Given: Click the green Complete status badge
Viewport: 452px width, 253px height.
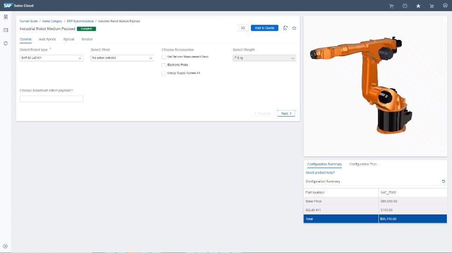Looking at the screenshot, I should click(87, 29).
